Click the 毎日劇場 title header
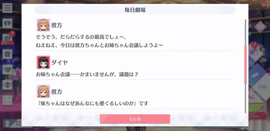This screenshot has height=131, width=270. click(x=135, y=10)
